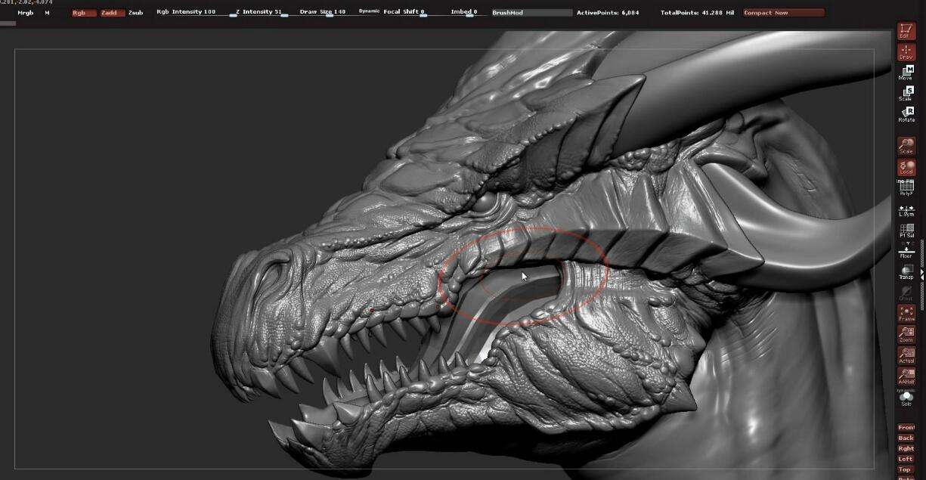Switch to Rght camera view
Screen dimensions: 926x480
906,449
